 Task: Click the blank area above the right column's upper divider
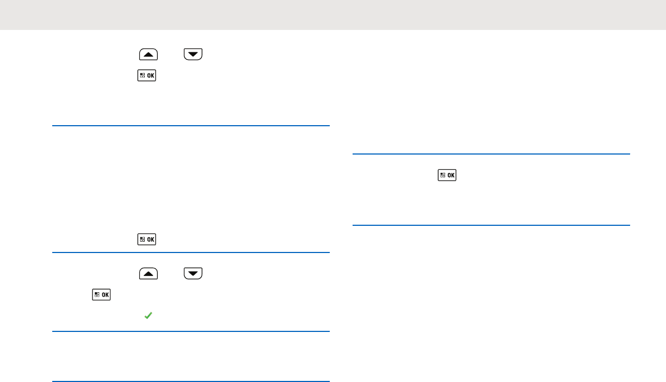click(491, 98)
